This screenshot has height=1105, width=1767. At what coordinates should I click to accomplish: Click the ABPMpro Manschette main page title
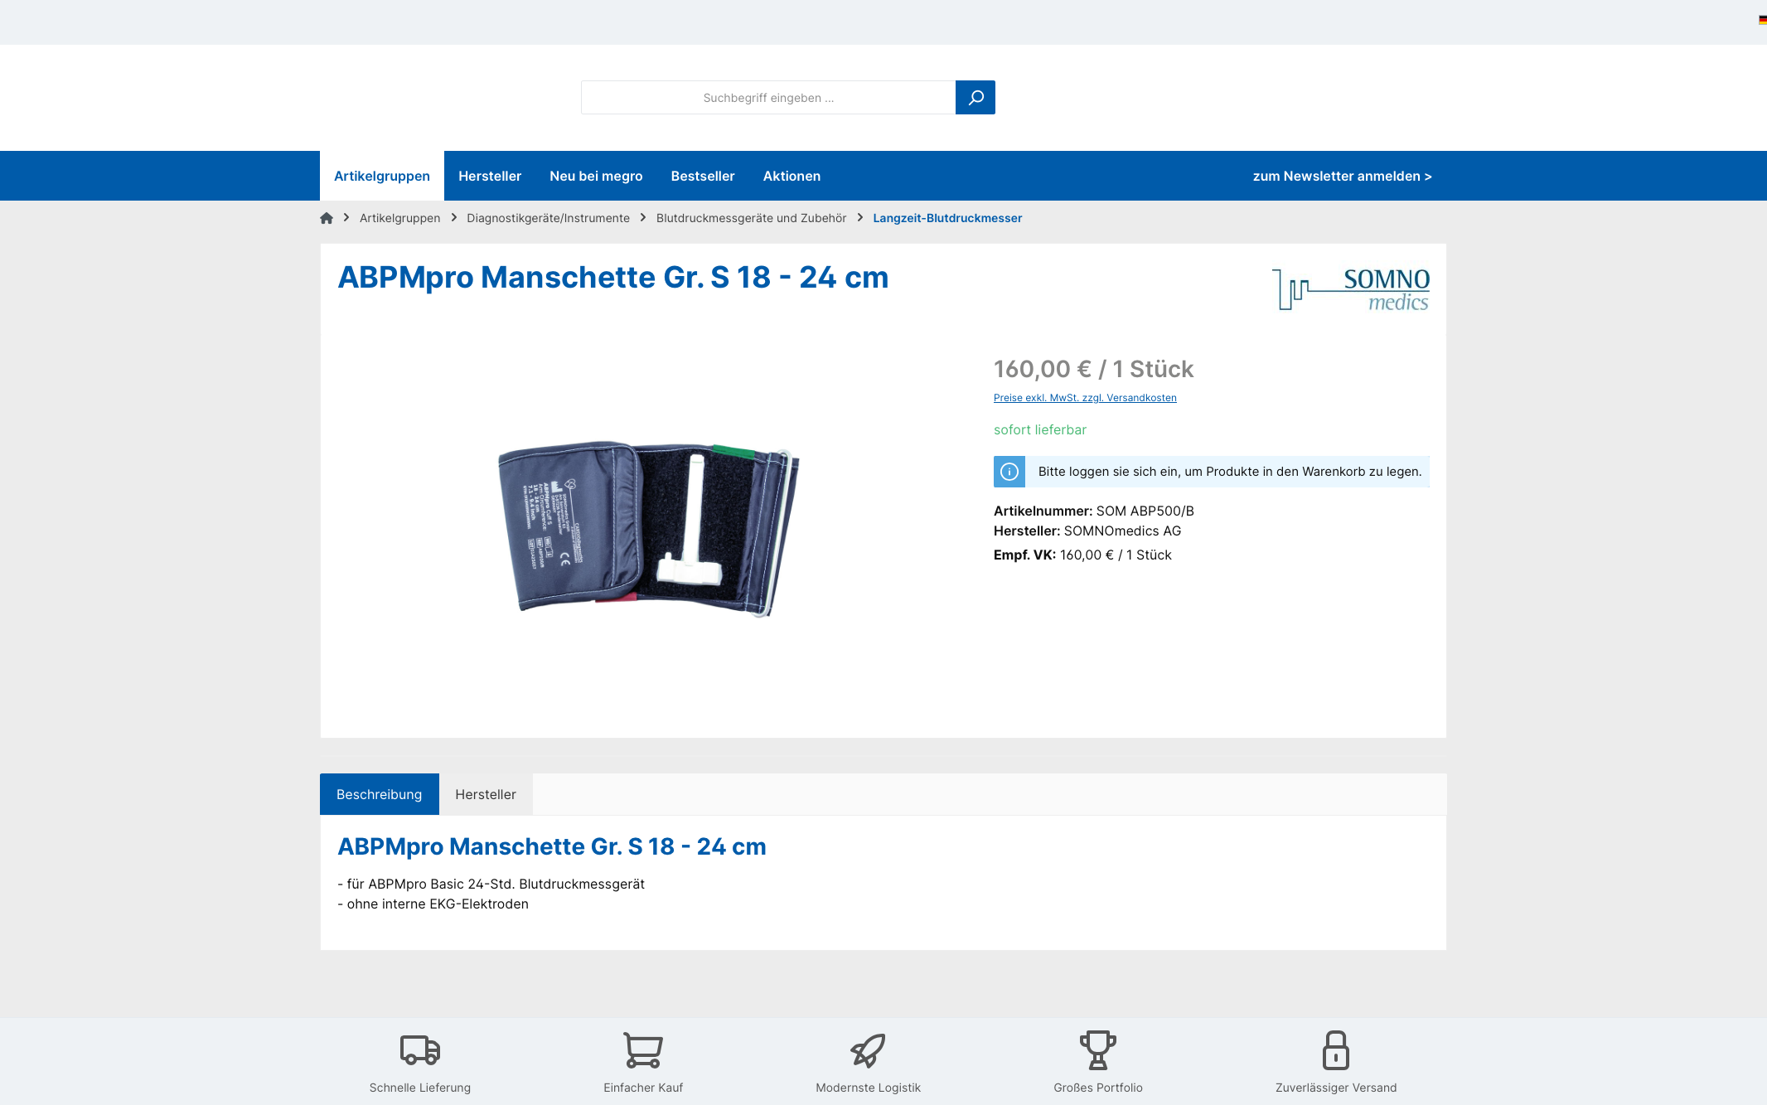613,277
